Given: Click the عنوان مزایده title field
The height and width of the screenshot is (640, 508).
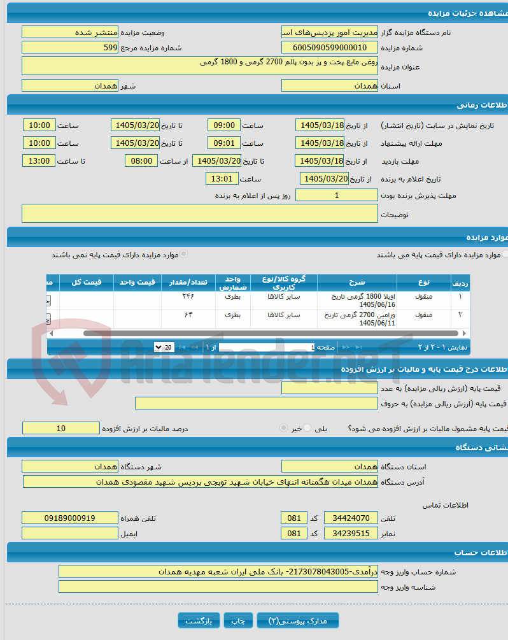Looking at the screenshot, I should [x=200, y=66].
